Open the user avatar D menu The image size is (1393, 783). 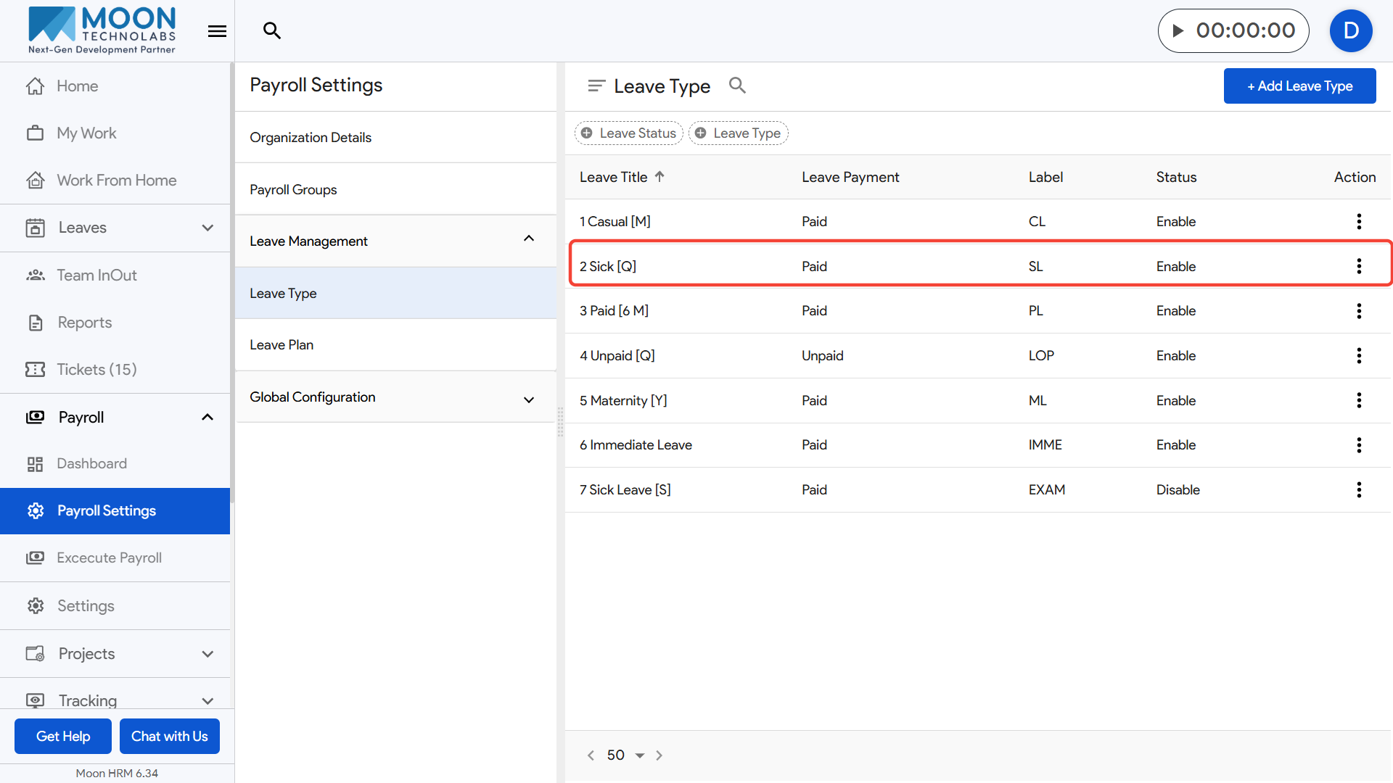tap(1350, 30)
